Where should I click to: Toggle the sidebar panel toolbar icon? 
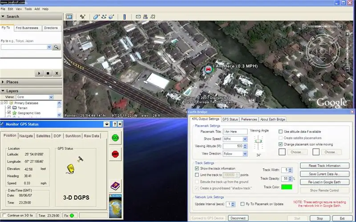(x=69, y=17)
